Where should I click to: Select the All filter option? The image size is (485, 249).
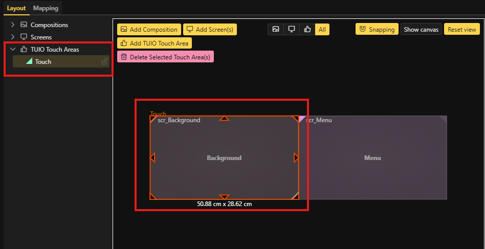322,30
